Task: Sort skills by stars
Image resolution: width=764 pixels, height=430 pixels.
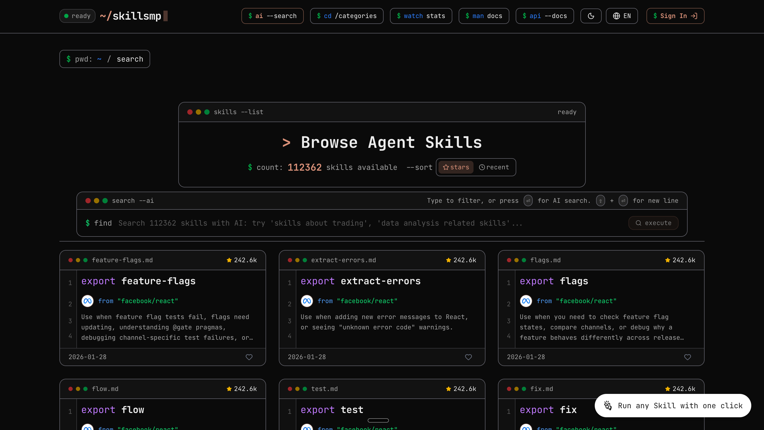Action: point(456,167)
